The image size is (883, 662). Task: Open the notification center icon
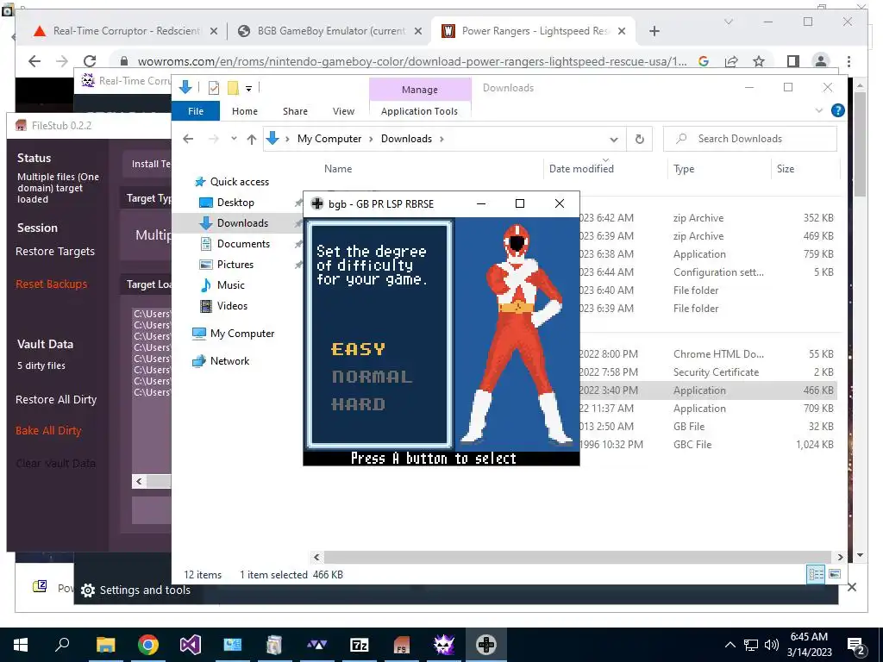click(x=856, y=646)
